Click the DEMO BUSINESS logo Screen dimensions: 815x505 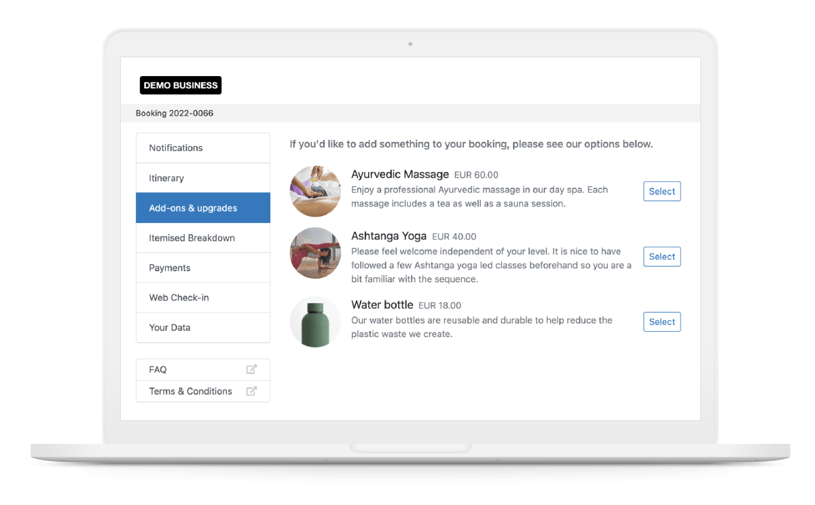[x=181, y=85]
